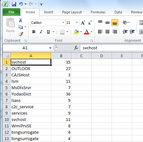
Task: Click the formula bar containing svchost
Action: [x=112, y=48]
